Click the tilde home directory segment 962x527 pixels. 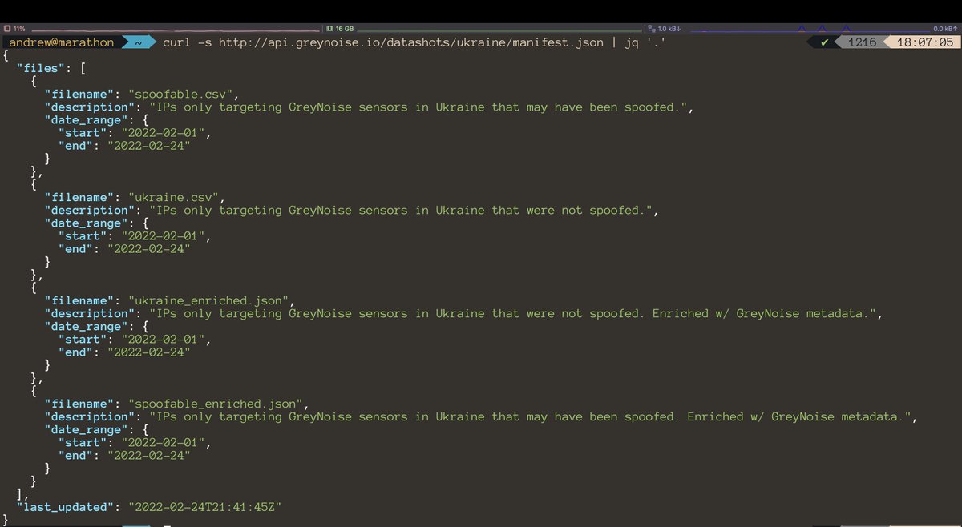click(138, 42)
